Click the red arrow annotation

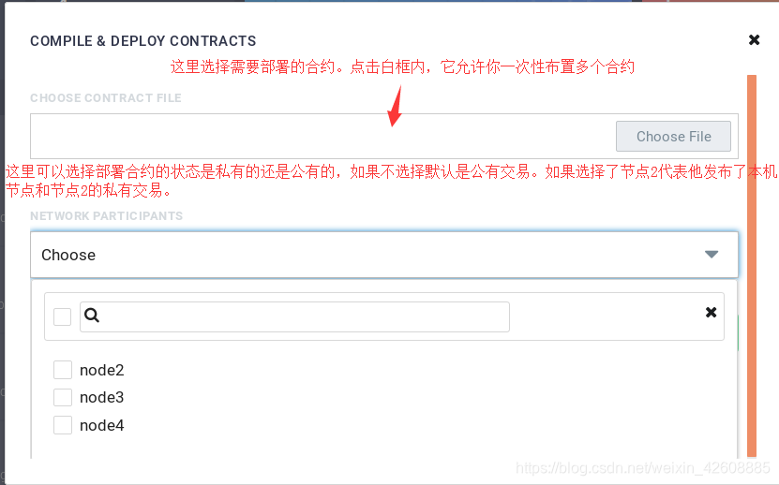395,106
